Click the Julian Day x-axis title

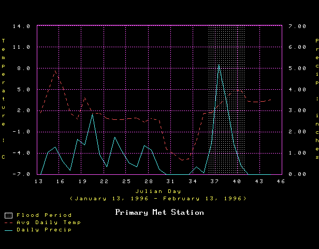coord(159,190)
